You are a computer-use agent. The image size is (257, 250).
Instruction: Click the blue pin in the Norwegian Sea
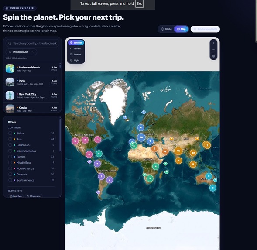pos(144,112)
